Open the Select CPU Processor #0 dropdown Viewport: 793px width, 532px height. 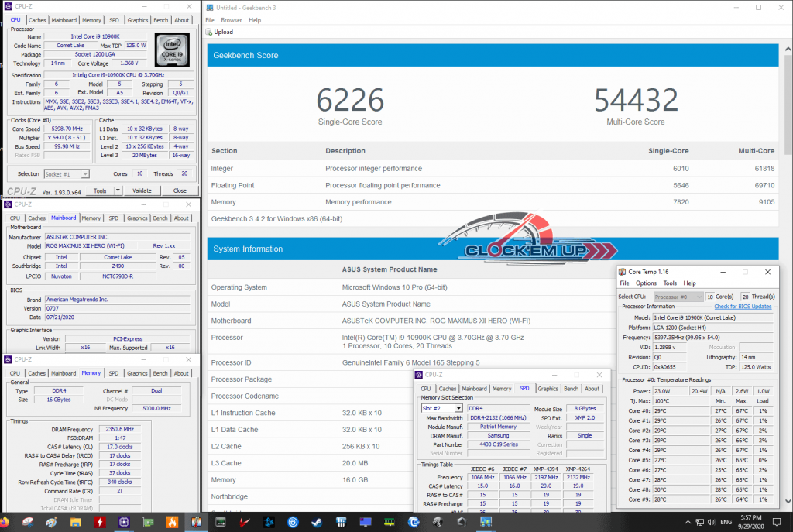[699, 297]
